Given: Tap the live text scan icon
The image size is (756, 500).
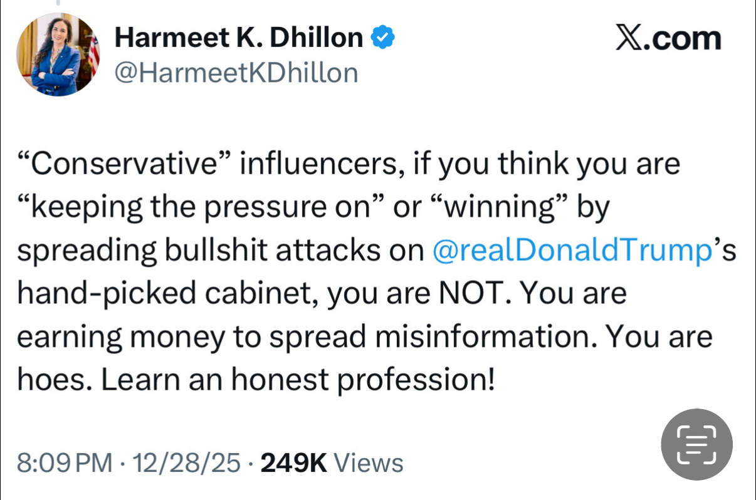Looking at the screenshot, I should pos(696,444).
